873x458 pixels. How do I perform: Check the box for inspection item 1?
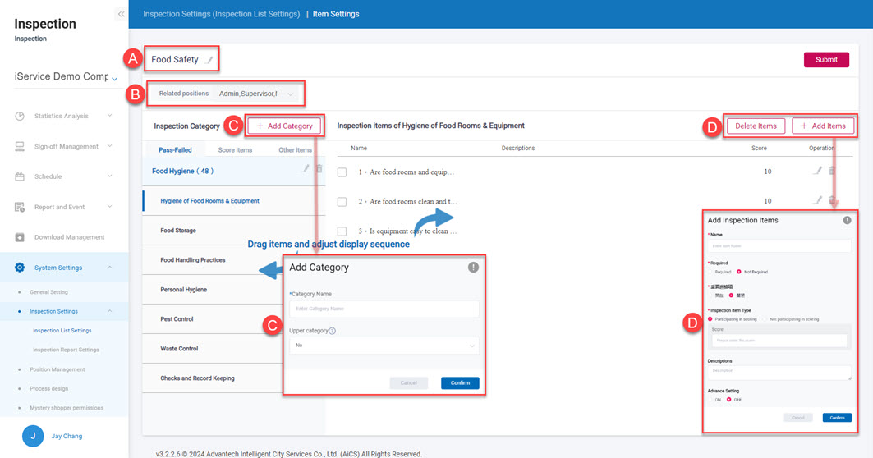(342, 172)
